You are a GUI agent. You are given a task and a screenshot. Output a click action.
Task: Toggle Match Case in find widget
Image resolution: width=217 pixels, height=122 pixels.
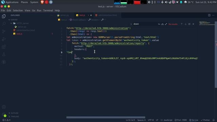159,24
